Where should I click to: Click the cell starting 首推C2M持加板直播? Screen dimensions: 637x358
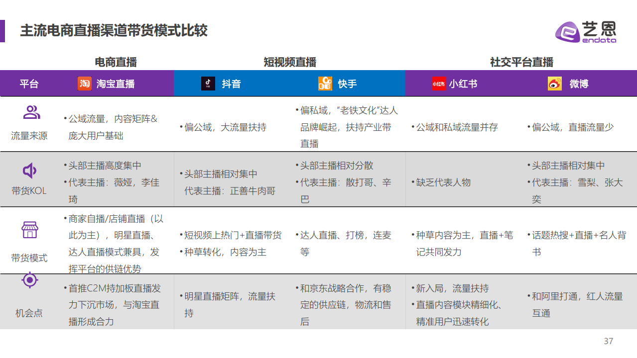click(x=112, y=305)
